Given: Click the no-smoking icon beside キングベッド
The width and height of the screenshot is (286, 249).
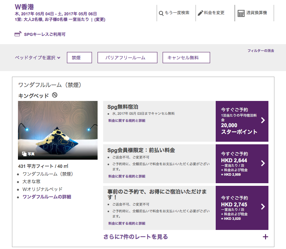Looking at the screenshot, I should coord(55,95).
